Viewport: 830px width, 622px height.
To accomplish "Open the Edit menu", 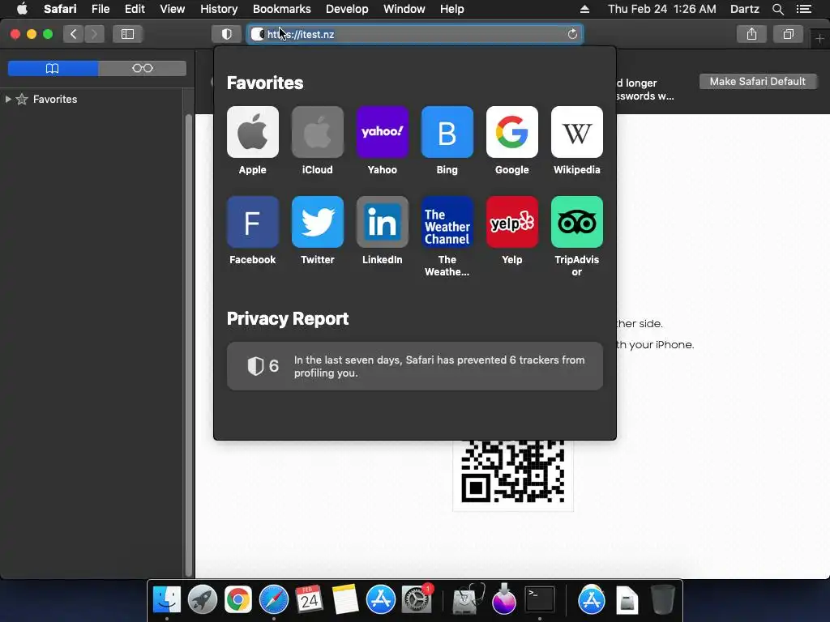I will pyautogui.click(x=135, y=9).
